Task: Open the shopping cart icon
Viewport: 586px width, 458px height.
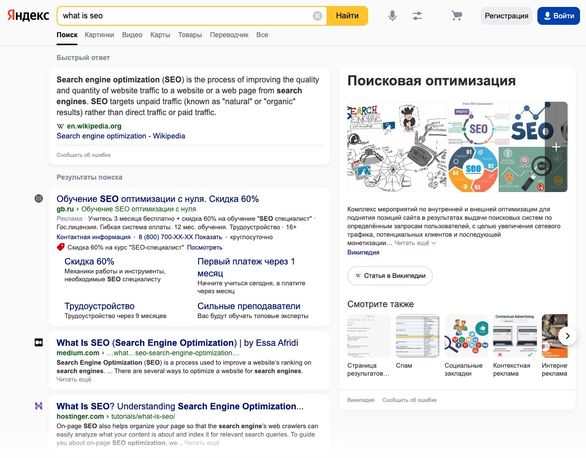Action: tap(456, 16)
